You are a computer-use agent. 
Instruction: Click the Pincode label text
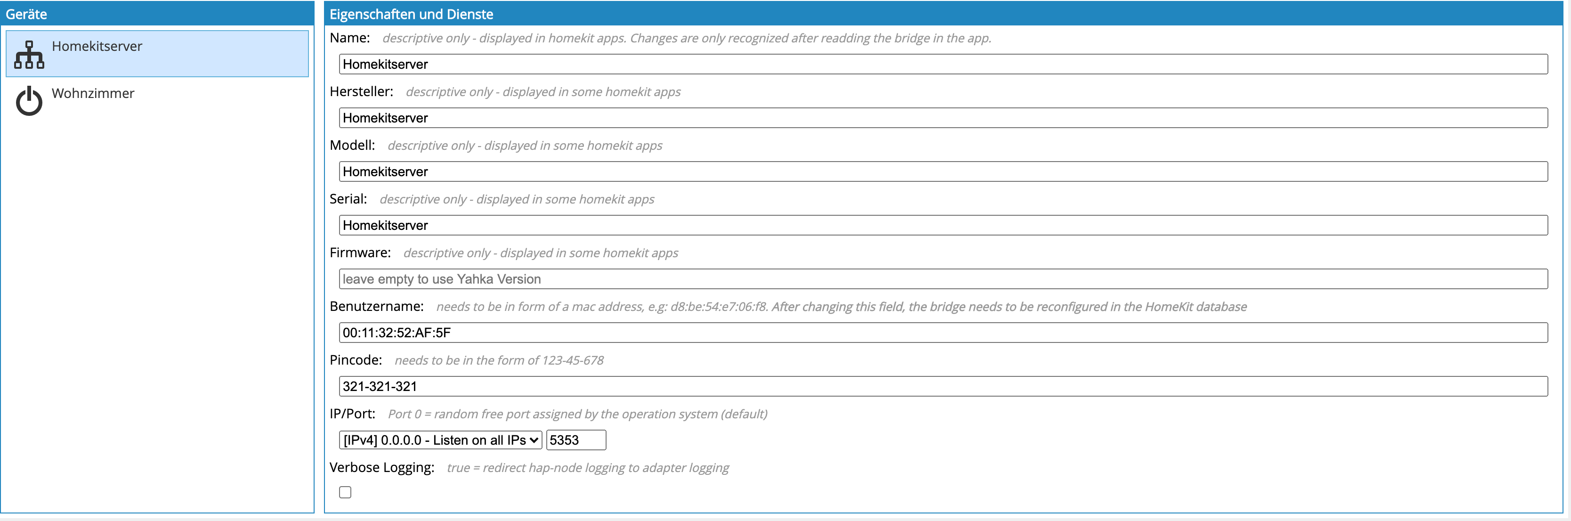[356, 360]
